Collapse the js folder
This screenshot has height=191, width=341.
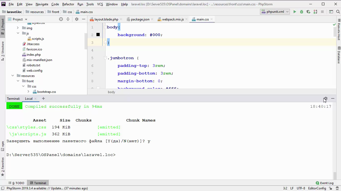[x=18, y=33]
